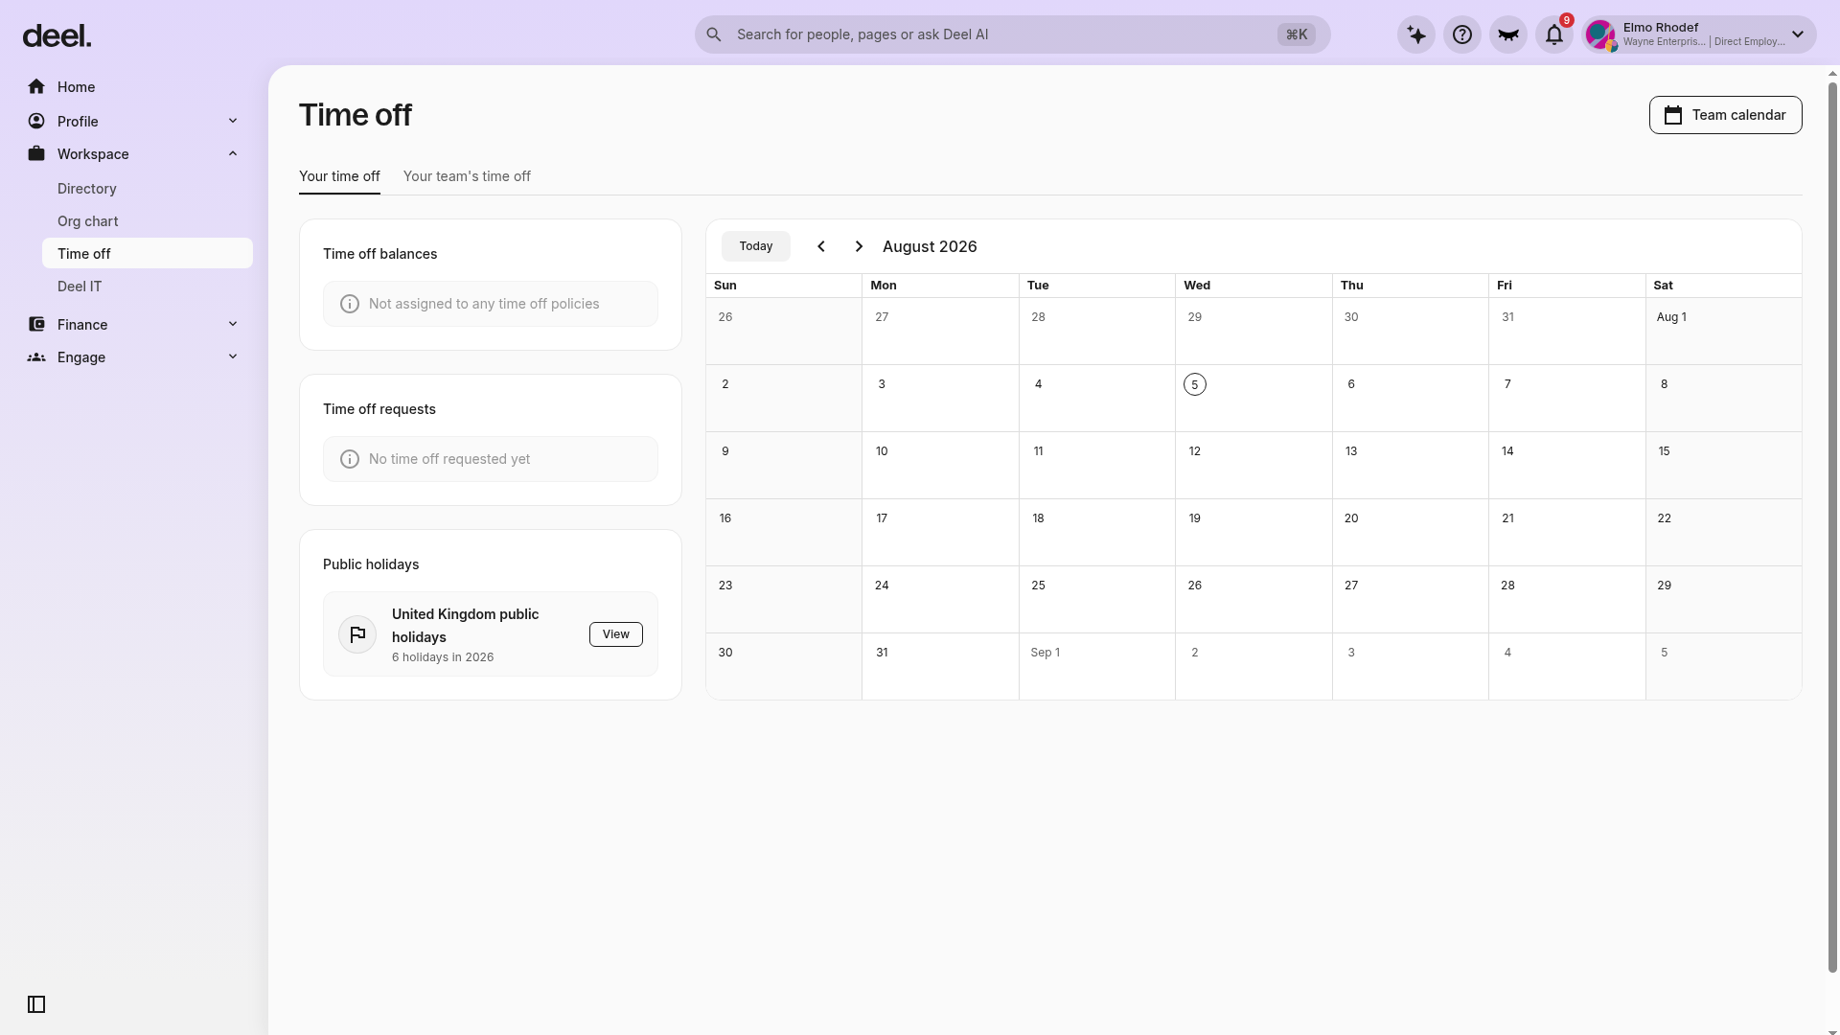Click the Home house icon
The width and height of the screenshot is (1840, 1035).
coord(36,86)
